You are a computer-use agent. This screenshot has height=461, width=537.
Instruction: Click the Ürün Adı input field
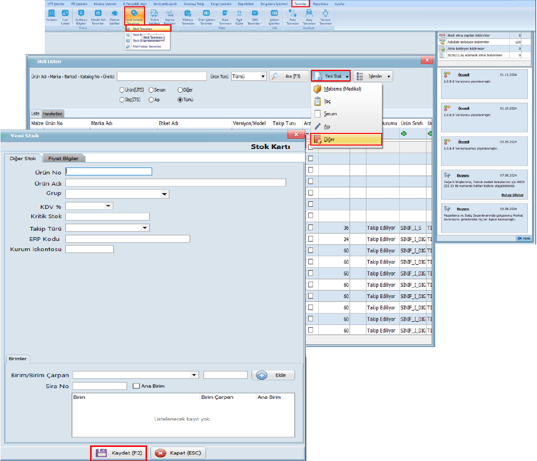point(175,183)
